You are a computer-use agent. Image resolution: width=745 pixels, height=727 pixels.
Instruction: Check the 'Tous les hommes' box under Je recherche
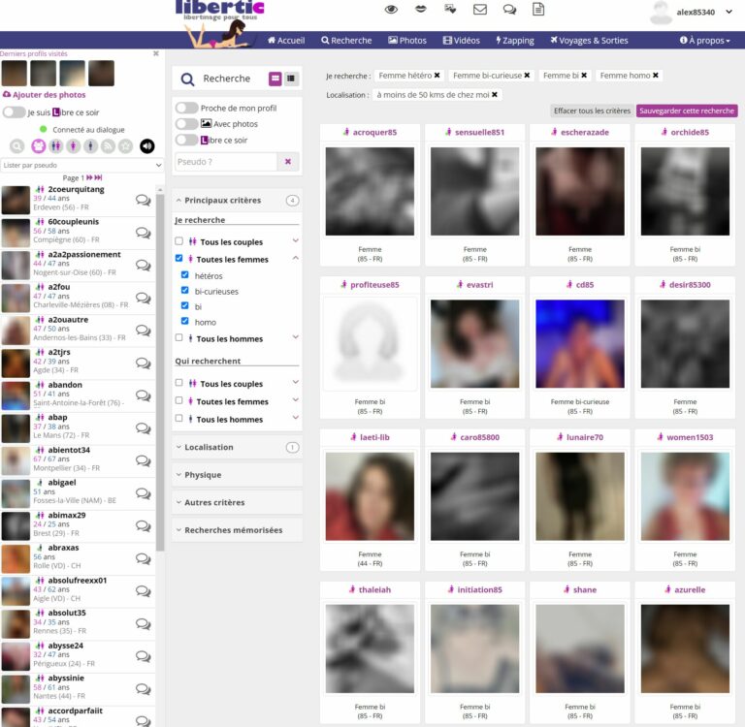178,338
